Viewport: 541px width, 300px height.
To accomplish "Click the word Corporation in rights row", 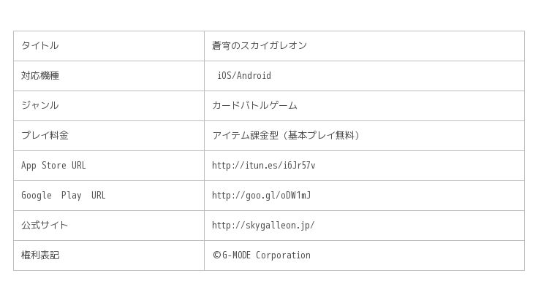I will pos(283,255).
